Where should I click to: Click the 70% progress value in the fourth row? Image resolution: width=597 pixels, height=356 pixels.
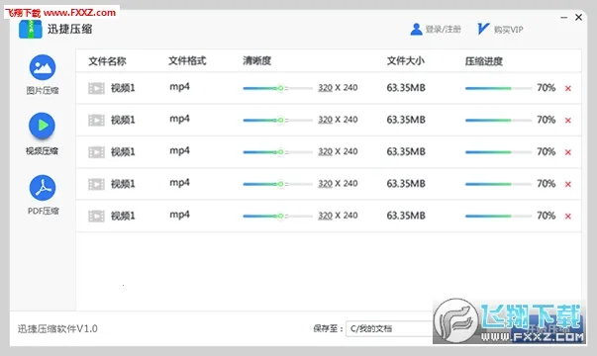coord(547,184)
